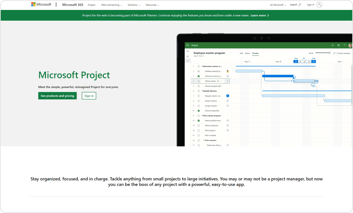Viewport: 353px width, 213px height.
Task: Adjust the Zoom slider in the Timeline view
Action: click(x=329, y=53)
